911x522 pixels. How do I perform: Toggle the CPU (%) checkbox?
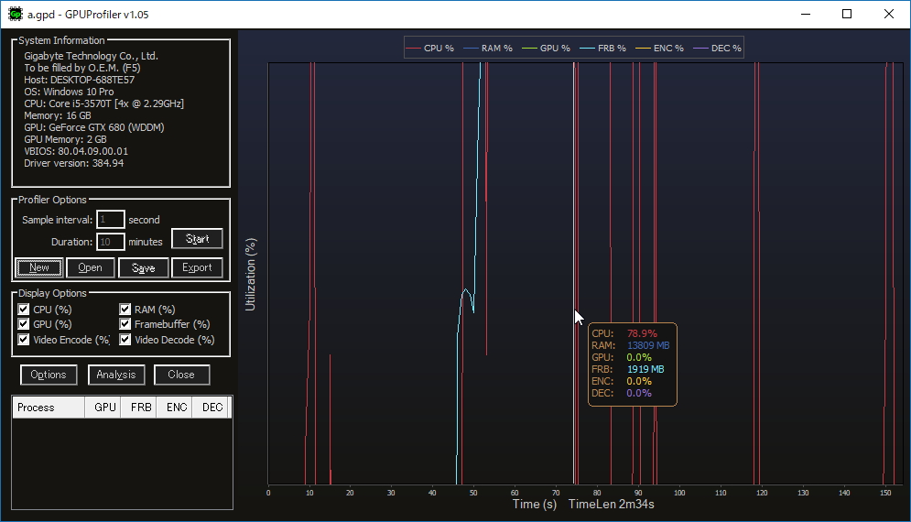pos(23,310)
